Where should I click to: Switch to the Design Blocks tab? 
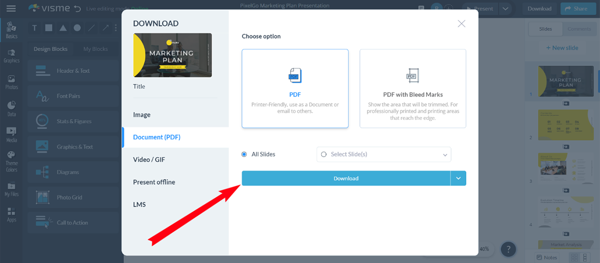point(50,49)
